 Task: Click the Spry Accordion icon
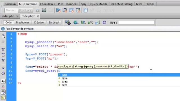[71, 10]
